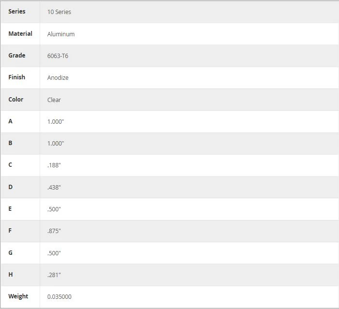
Task: Click the E row label
Action: 10,209
